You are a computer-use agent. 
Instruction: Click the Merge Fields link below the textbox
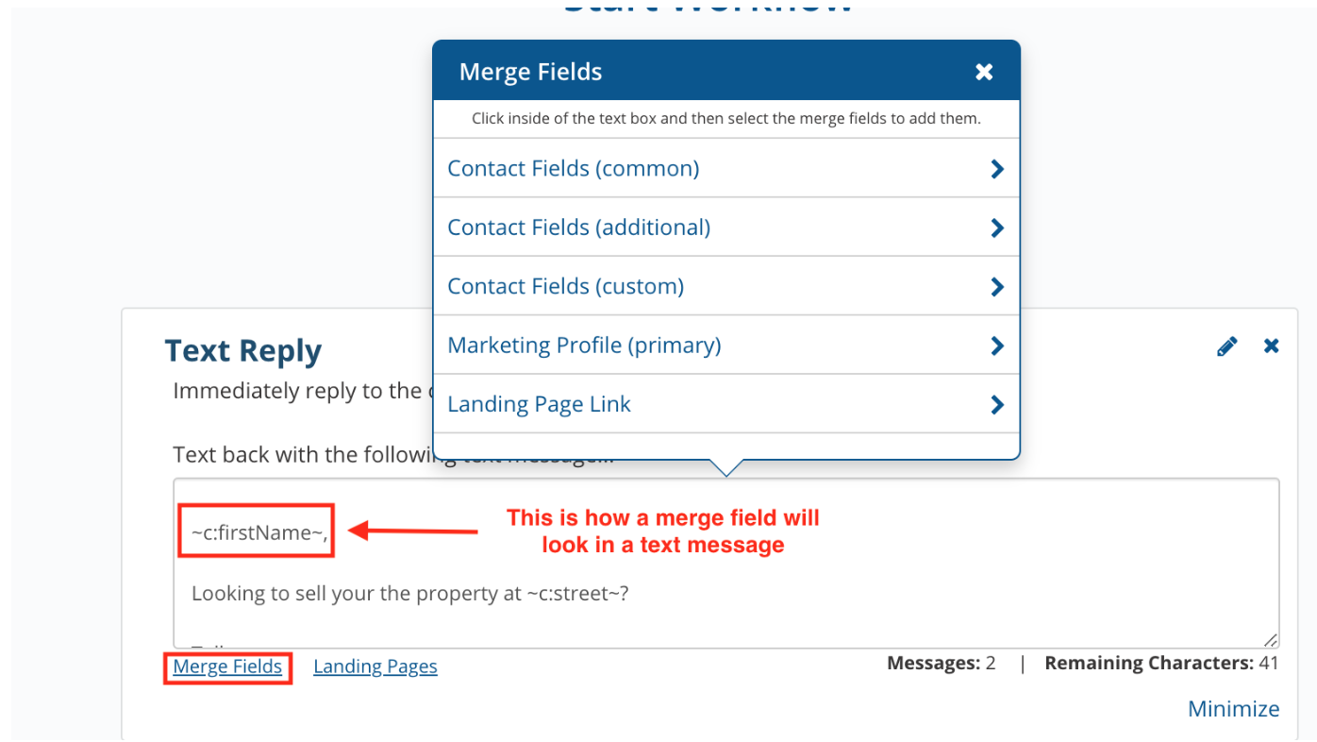coord(227,666)
